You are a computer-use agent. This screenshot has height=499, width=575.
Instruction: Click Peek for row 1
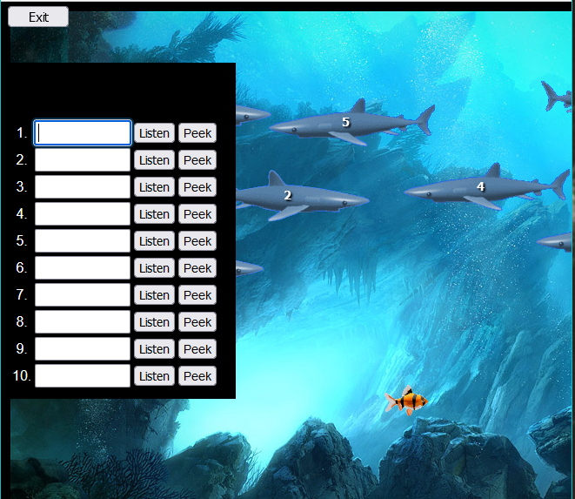pos(197,133)
